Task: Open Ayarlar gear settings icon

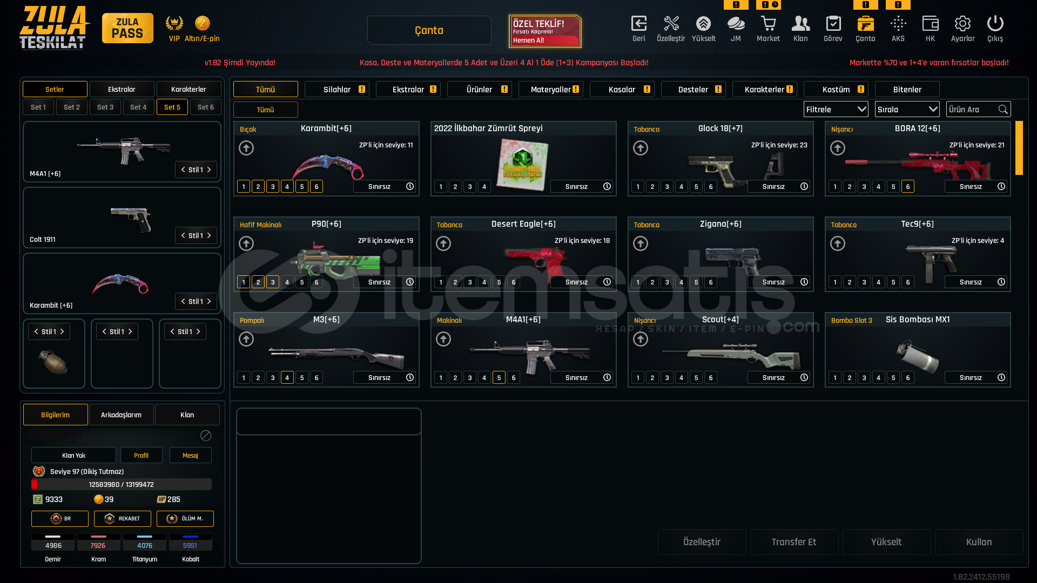Action: tap(962, 24)
